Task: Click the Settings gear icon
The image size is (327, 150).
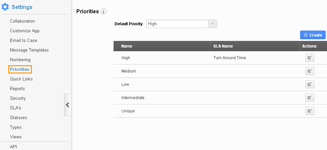Action: (5, 7)
